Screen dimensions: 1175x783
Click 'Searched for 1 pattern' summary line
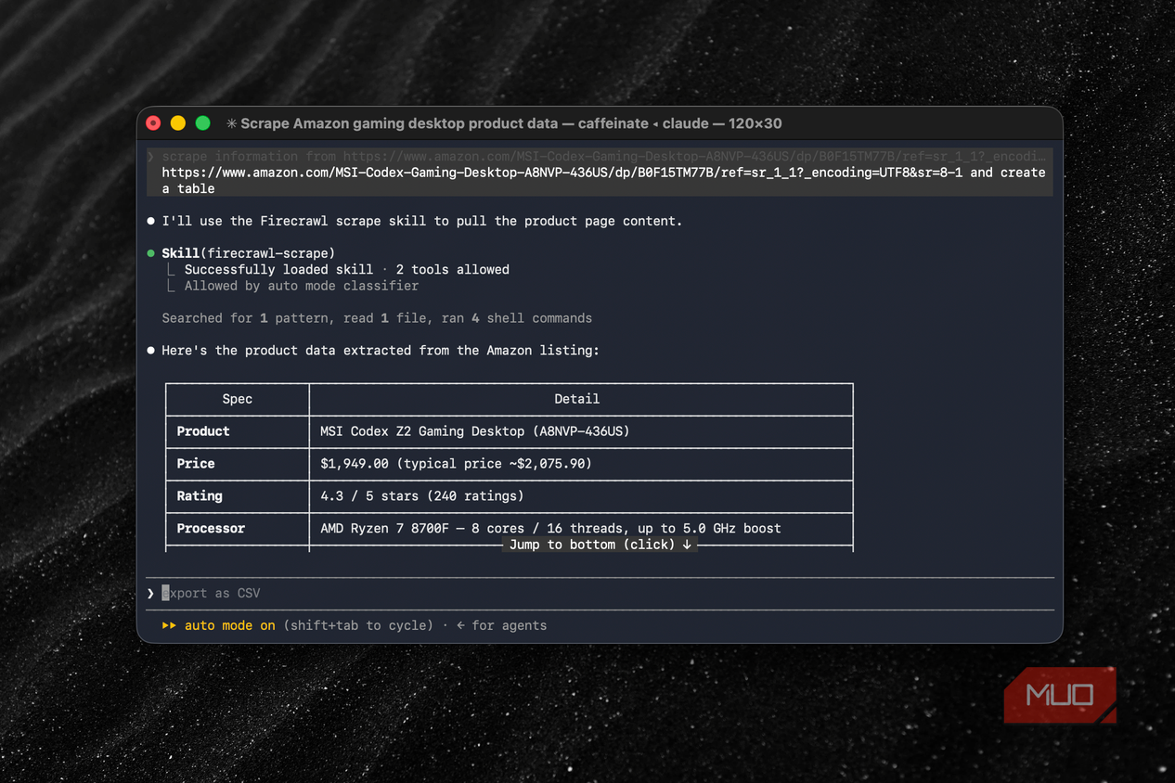click(x=377, y=318)
